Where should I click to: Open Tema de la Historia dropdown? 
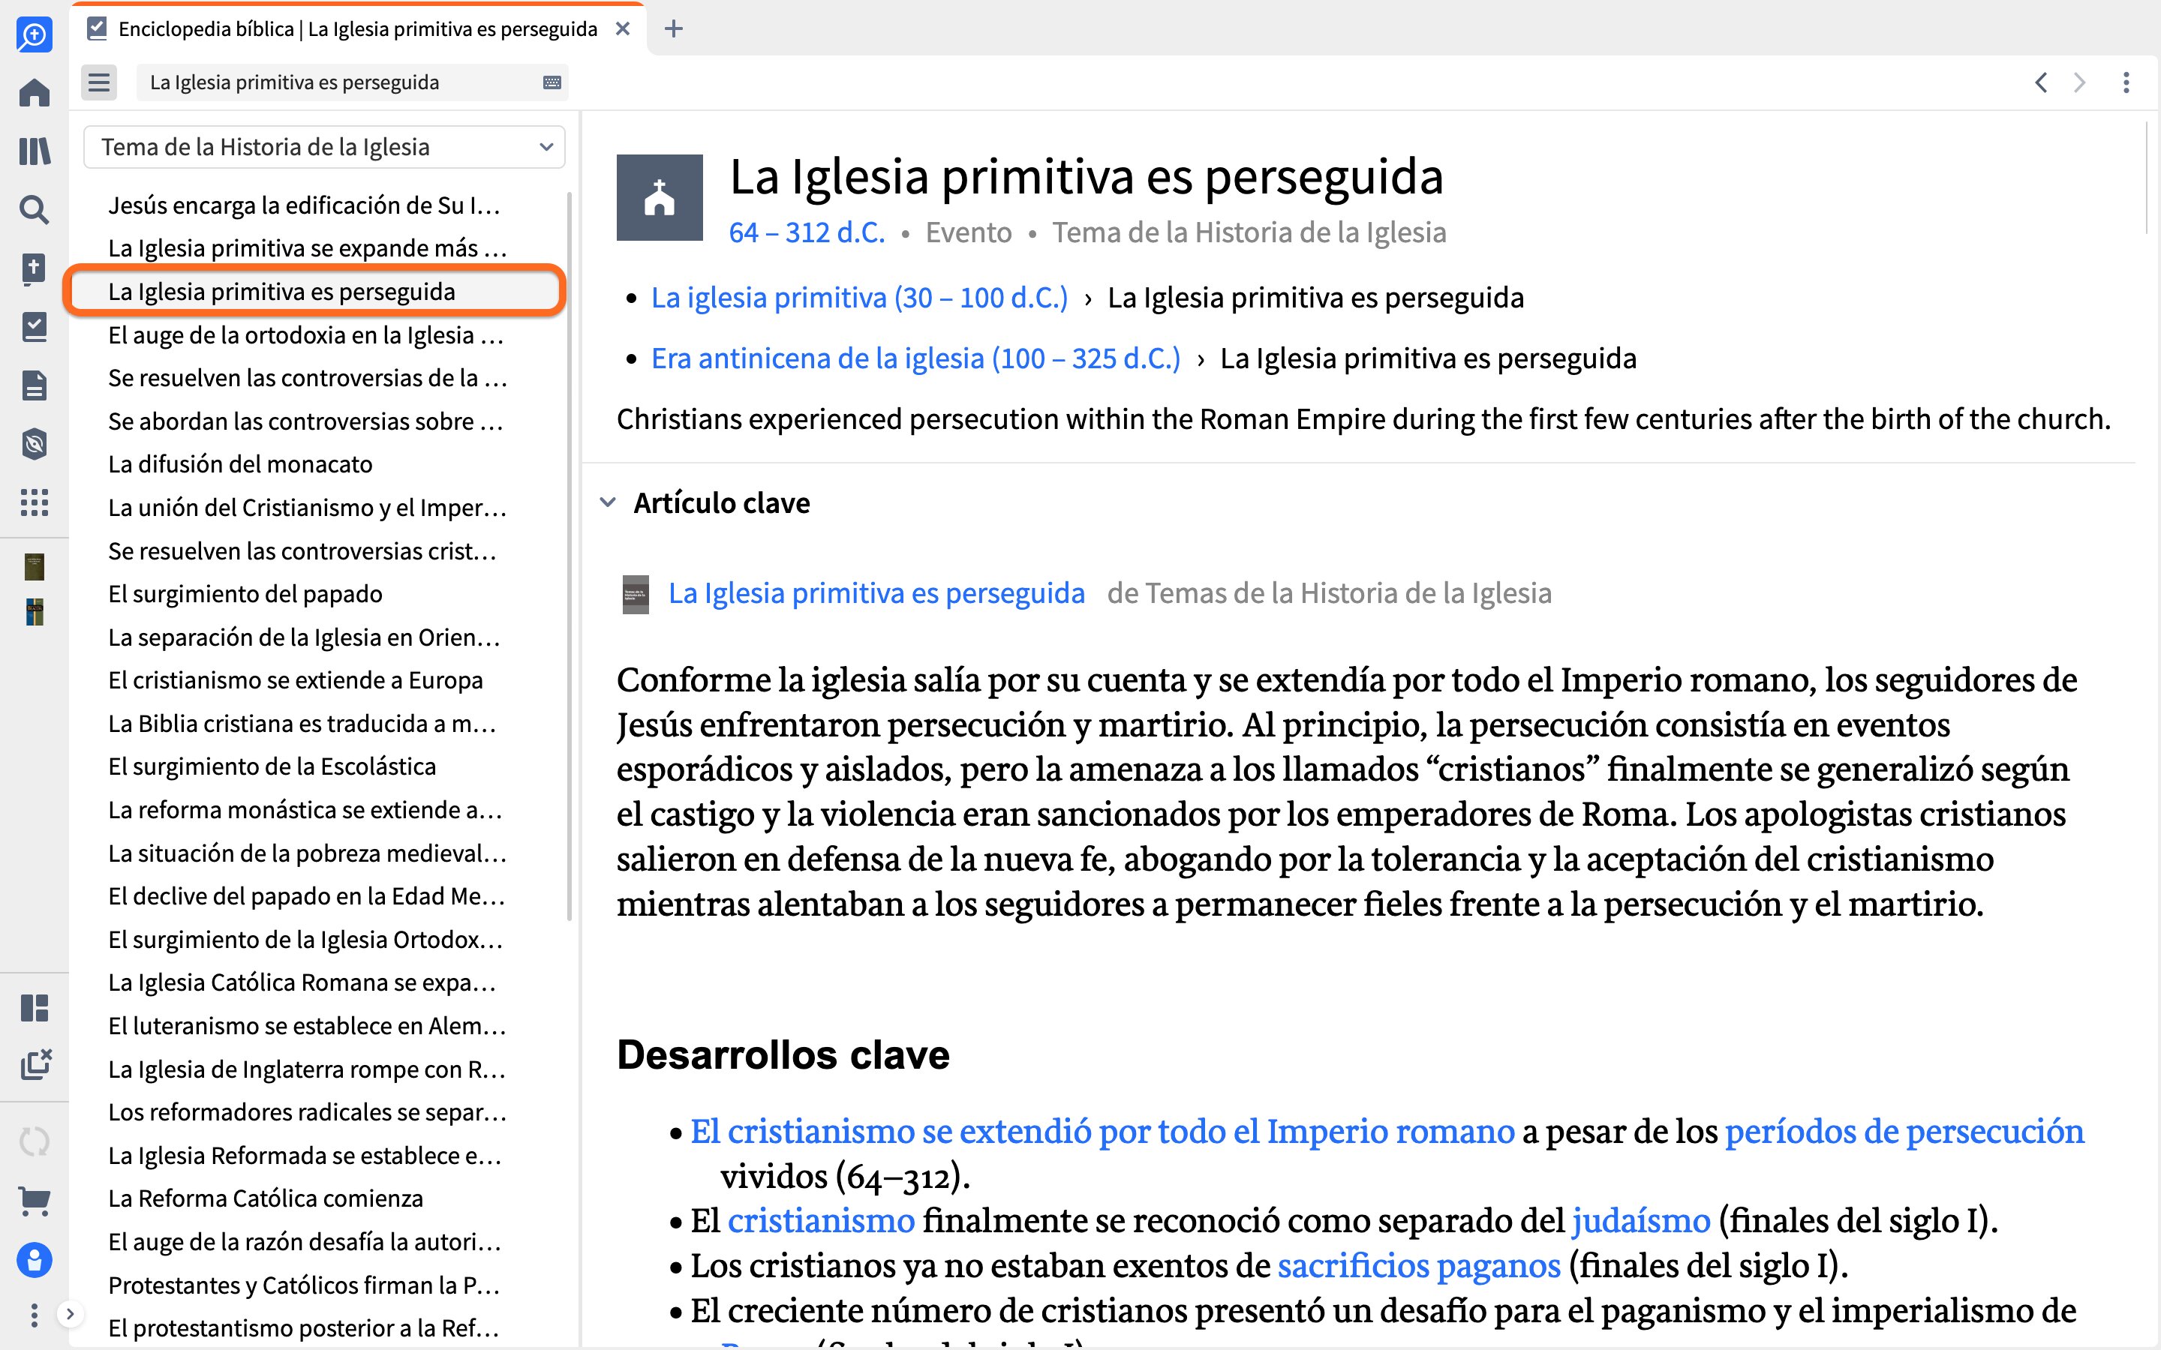(324, 146)
